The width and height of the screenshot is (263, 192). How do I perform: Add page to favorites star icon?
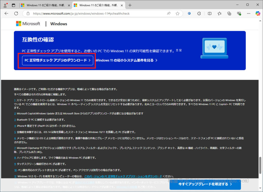[x=177, y=13]
